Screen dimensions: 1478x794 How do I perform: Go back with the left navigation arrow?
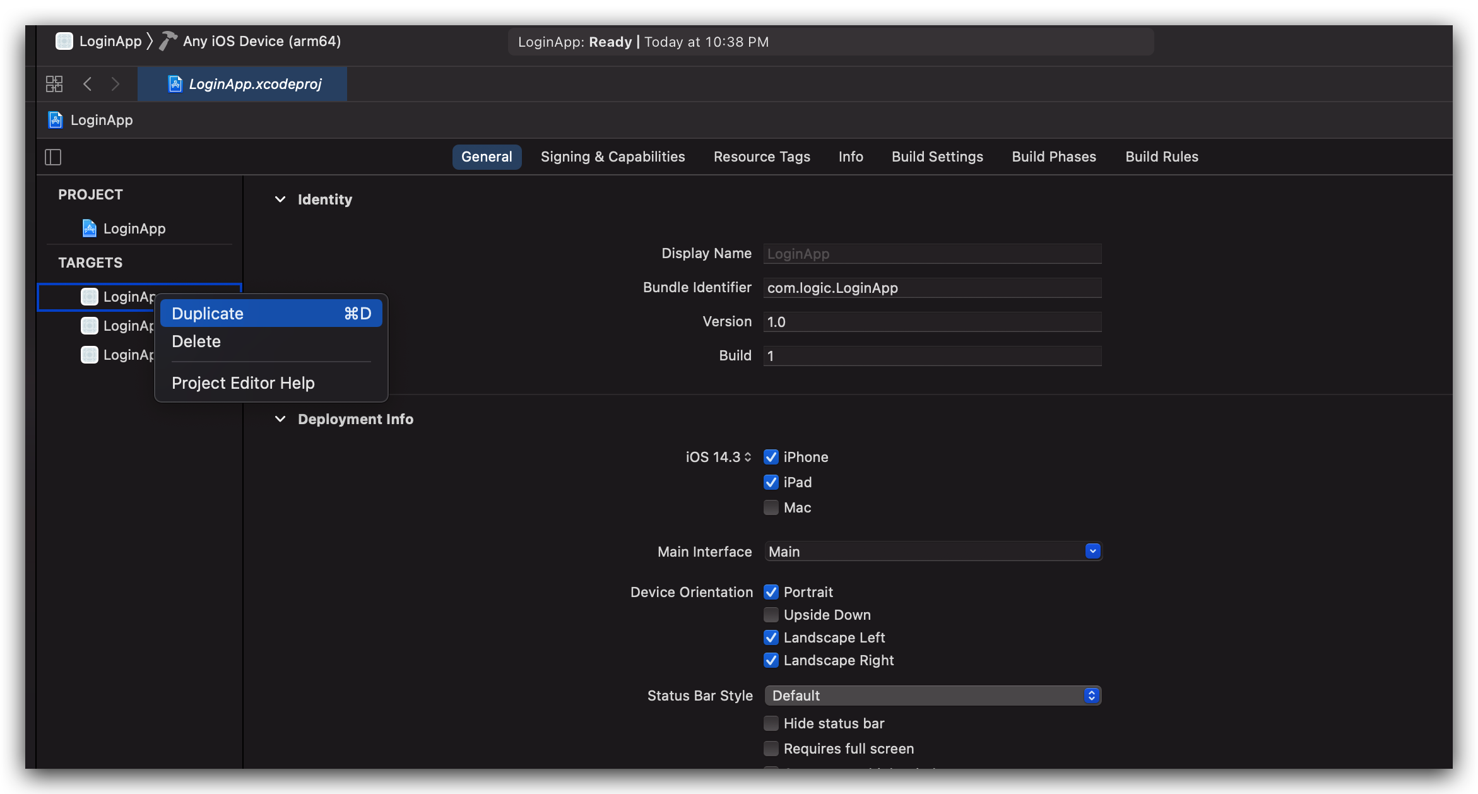click(88, 84)
